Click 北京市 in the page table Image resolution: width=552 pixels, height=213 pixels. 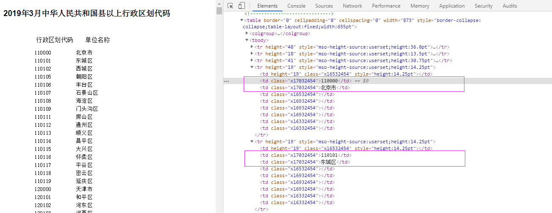(84, 53)
